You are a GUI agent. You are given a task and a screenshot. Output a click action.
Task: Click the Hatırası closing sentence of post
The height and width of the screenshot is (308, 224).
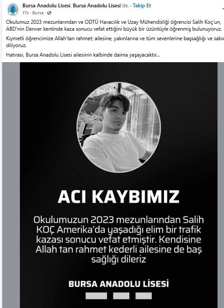[x=83, y=55]
